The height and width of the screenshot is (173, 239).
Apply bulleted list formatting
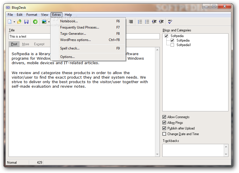147,22
